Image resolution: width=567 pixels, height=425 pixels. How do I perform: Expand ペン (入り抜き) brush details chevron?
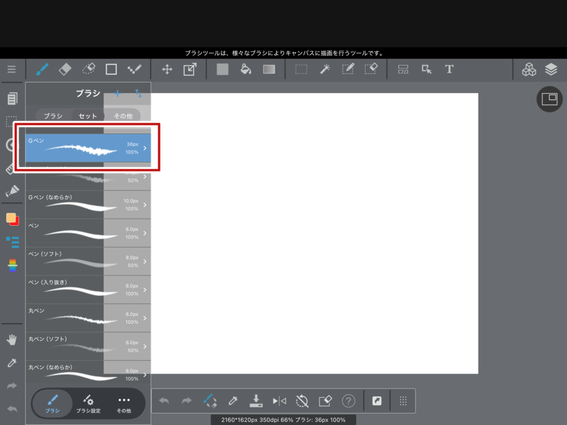[145, 290]
